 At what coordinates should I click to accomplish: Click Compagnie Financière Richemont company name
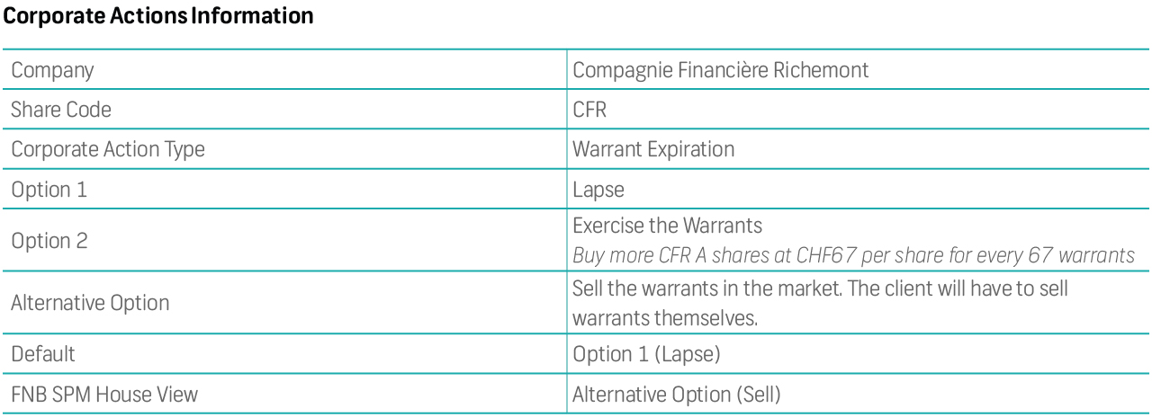(721, 70)
